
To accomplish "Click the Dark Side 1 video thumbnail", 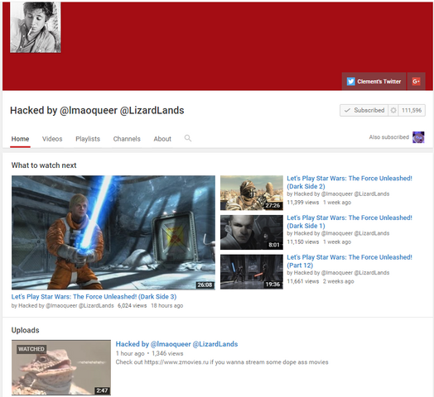I will tap(252, 232).
